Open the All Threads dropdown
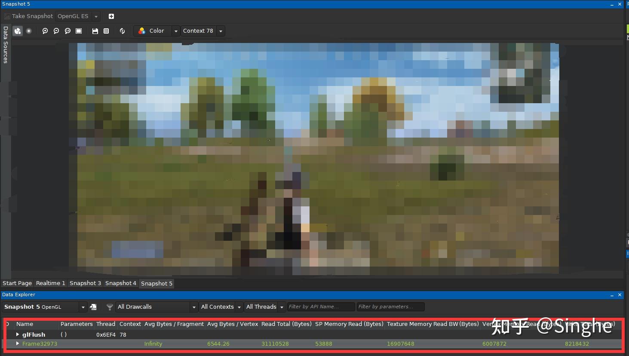Viewport: 629px width, 356px height. click(x=265, y=307)
